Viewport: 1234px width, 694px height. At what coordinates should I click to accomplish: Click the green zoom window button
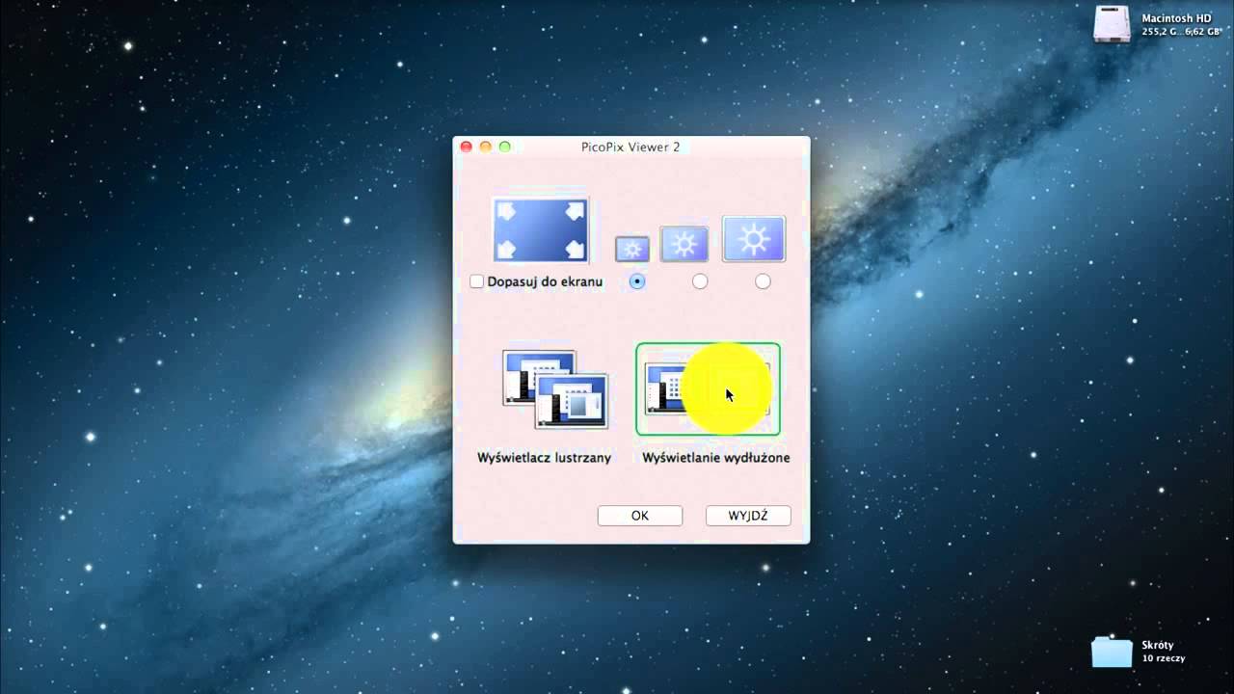click(x=505, y=147)
